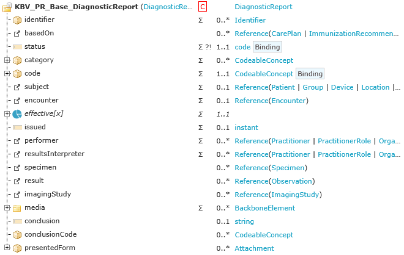
Task: Click the media backbone element icon
Action: (x=17, y=208)
